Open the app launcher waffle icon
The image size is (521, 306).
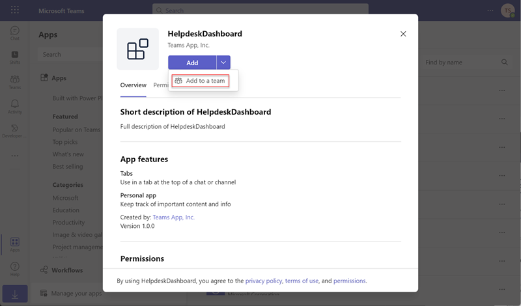[14, 10]
